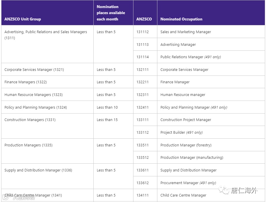Click the 唐仁海外 watermark text
Image resolution: width=266 pixels, height=202 pixels.
pos(244,190)
